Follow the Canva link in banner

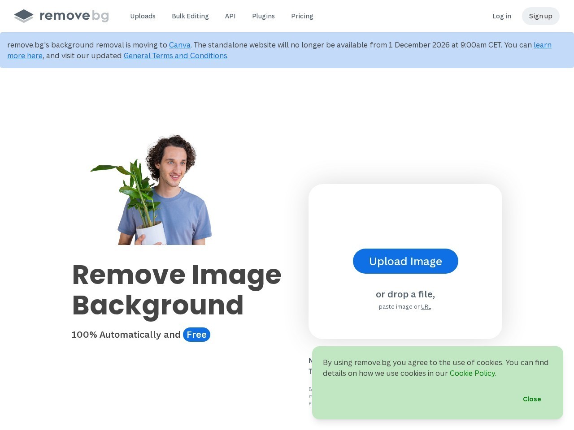[x=180, y=45]
